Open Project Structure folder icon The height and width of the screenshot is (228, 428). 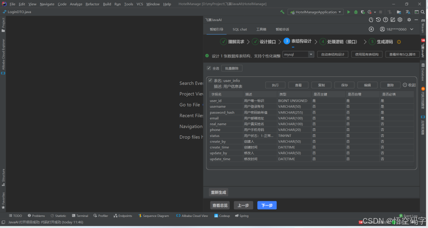pos(399,12)
